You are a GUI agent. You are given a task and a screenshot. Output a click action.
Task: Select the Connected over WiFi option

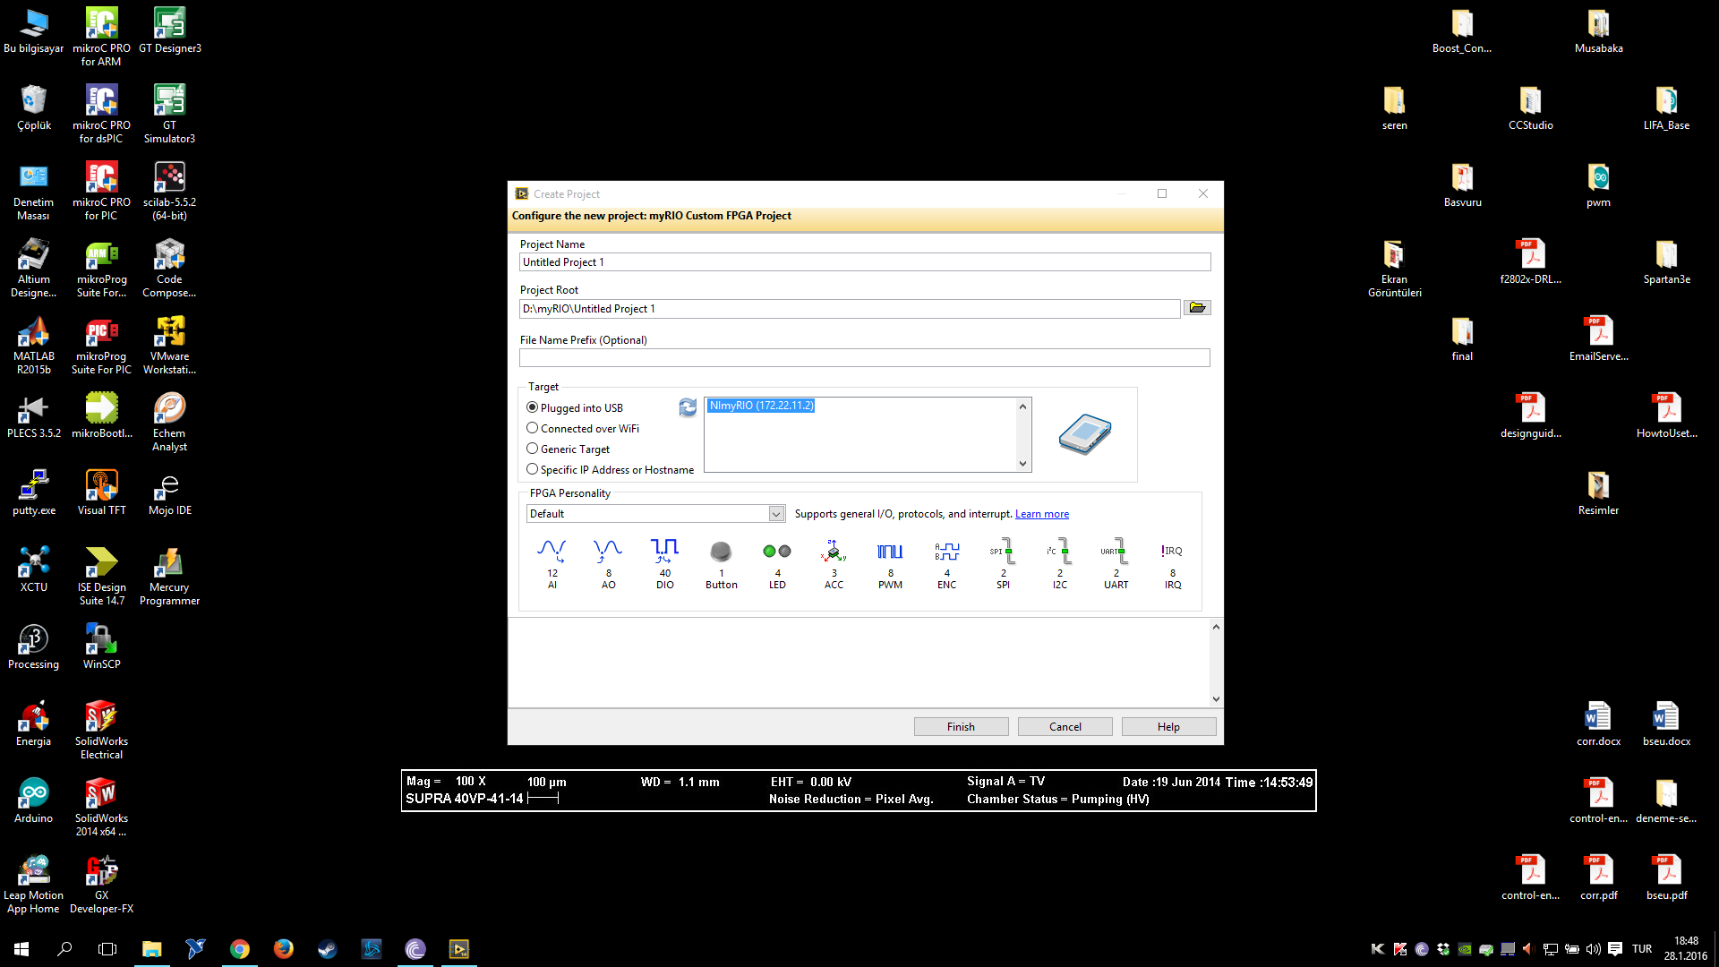click(583, 428)
